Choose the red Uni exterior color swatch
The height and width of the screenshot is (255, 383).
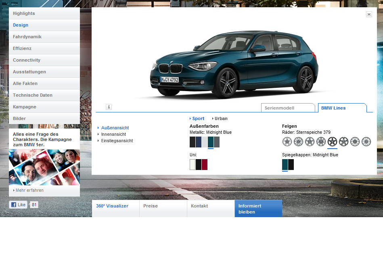(204, 164)
